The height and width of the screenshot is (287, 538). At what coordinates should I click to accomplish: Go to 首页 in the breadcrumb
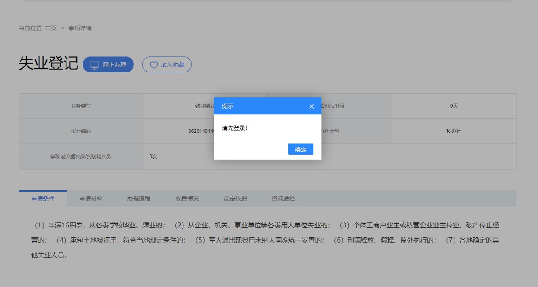click(51, 28)
